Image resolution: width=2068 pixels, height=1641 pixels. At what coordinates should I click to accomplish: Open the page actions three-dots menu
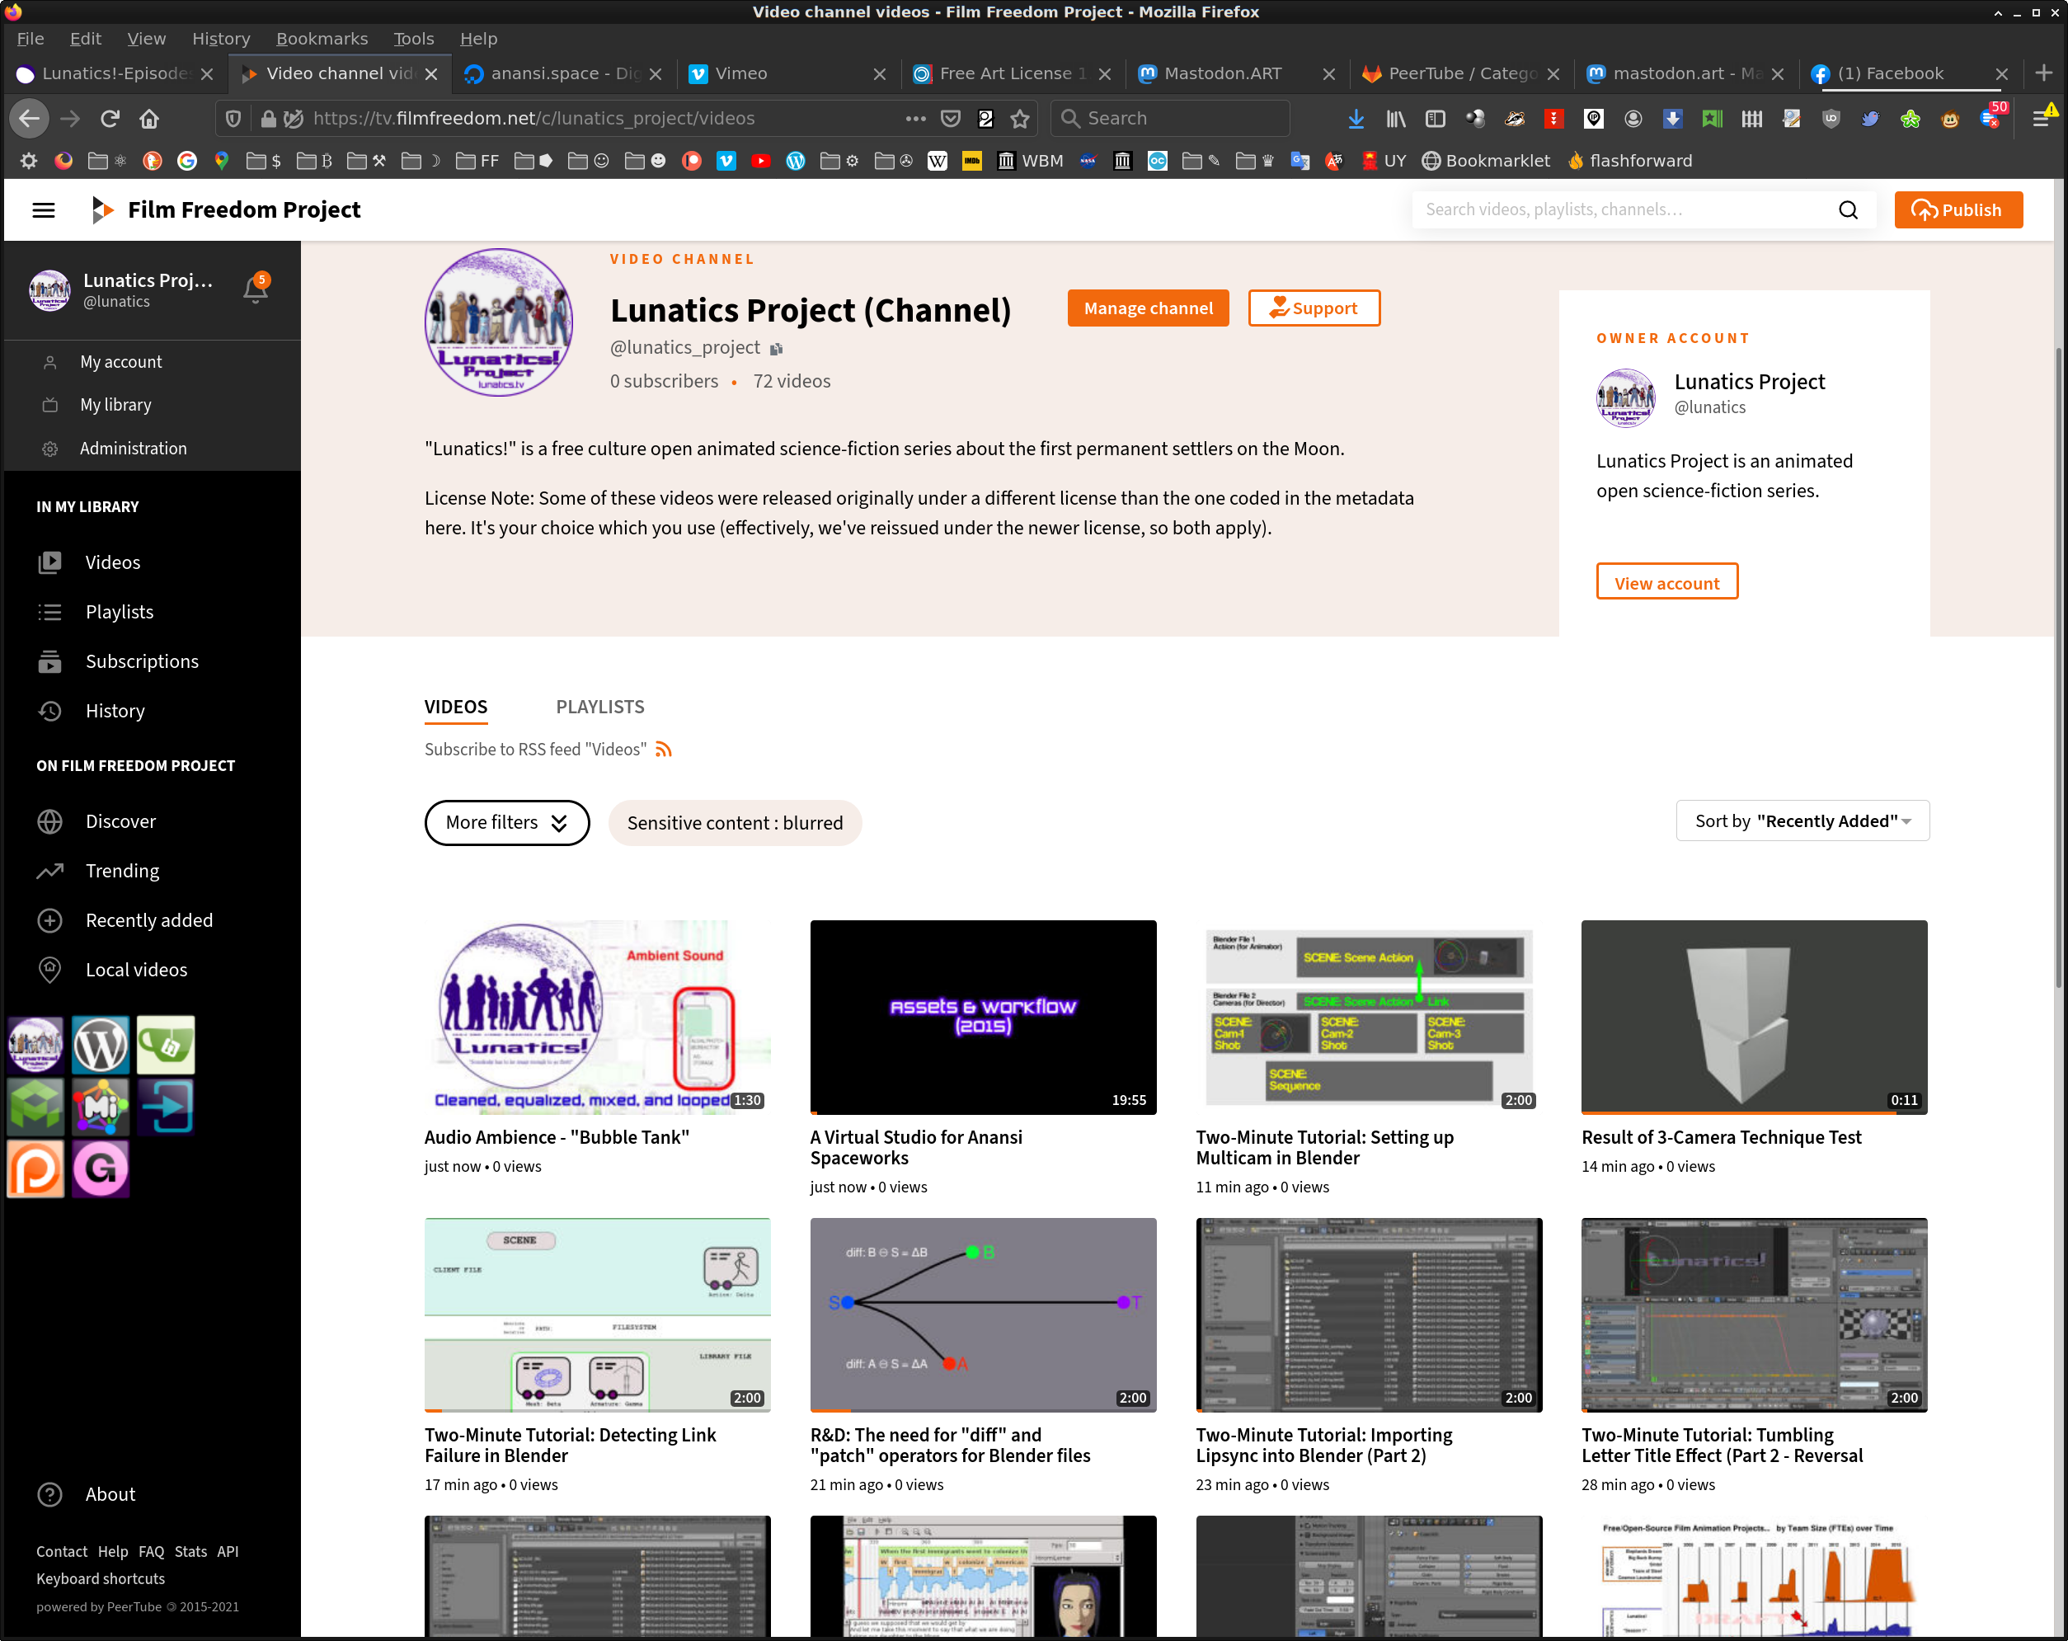point(915,118)
